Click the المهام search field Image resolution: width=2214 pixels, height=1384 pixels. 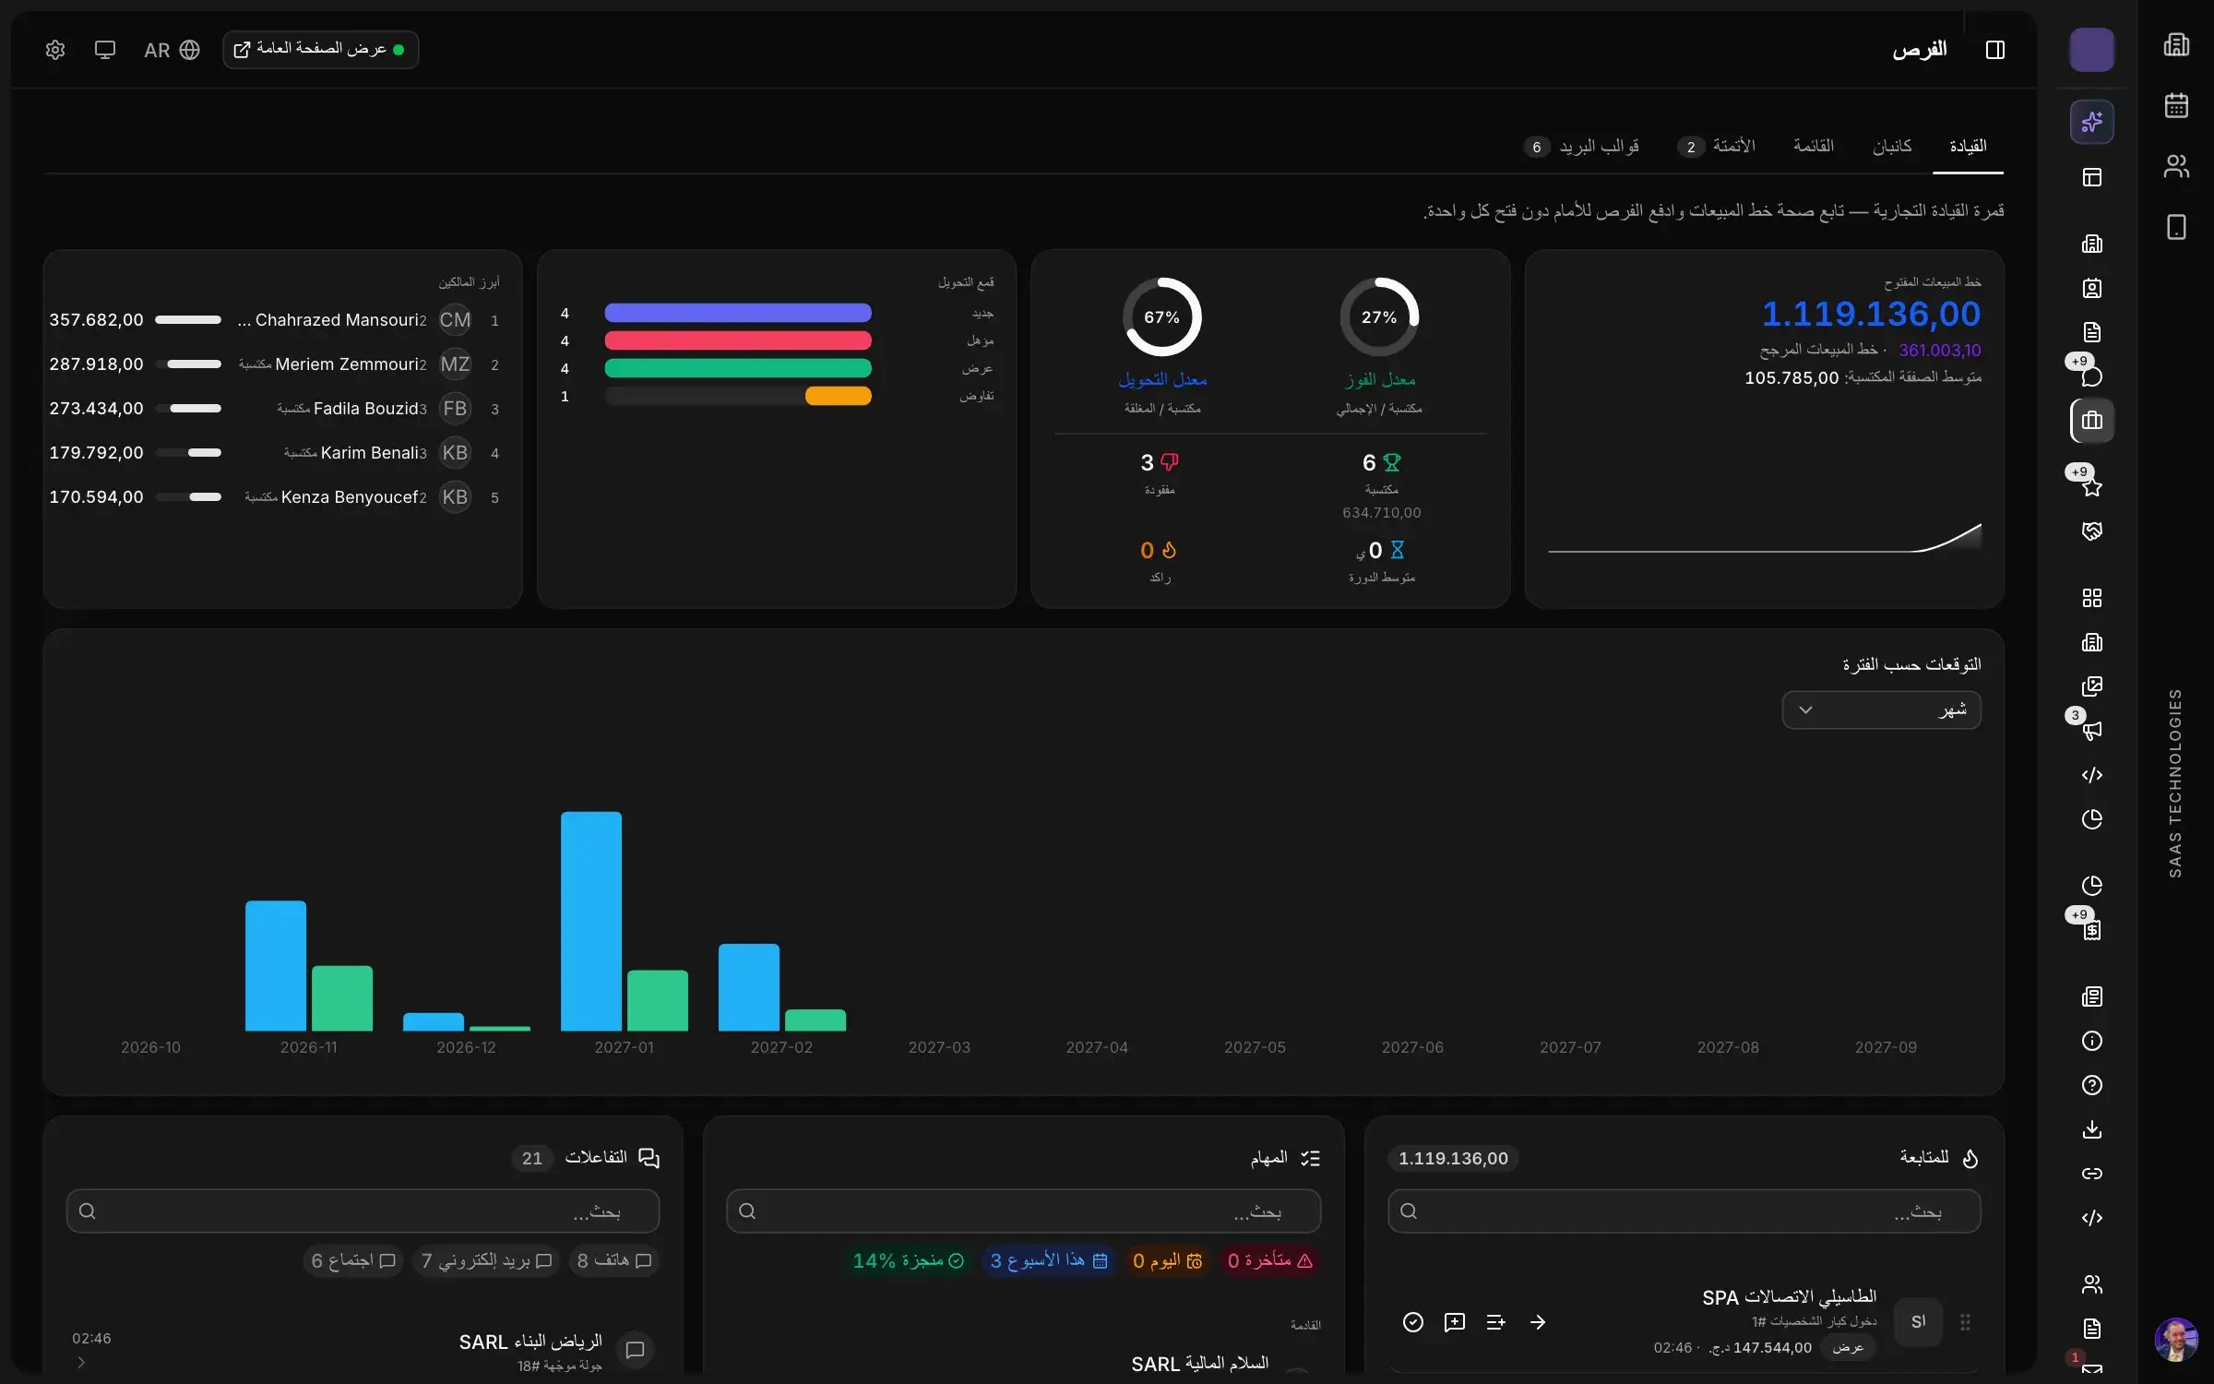1023,1211
